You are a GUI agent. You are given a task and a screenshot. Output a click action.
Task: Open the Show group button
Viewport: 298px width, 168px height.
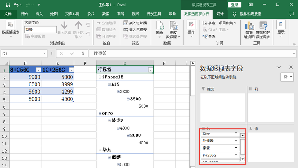coord(281,29)
